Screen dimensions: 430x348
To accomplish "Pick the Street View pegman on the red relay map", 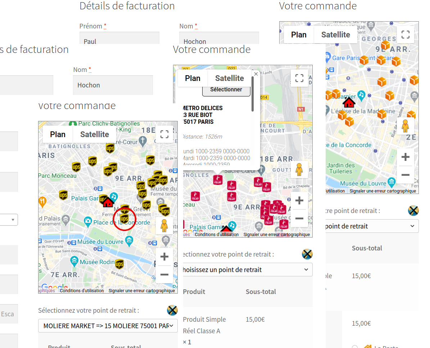I will (299, 169).
